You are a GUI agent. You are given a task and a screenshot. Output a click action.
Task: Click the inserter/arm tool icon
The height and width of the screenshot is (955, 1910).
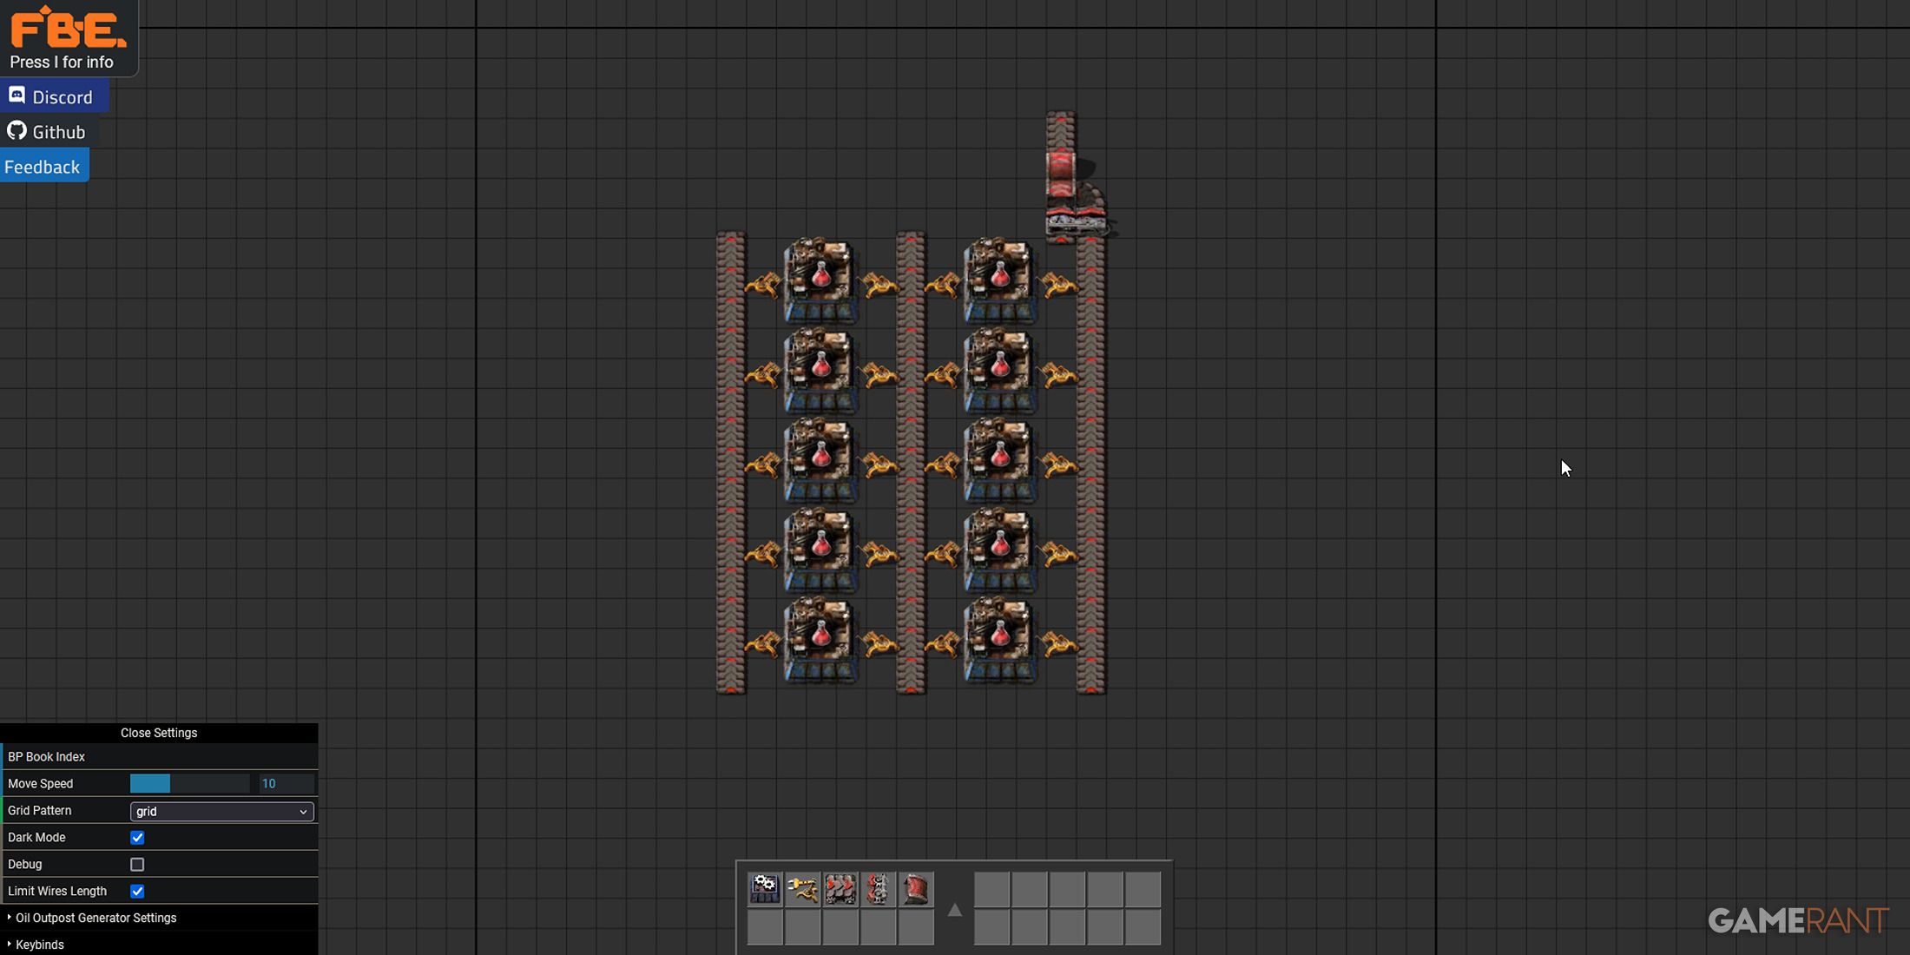pos(803,888)
